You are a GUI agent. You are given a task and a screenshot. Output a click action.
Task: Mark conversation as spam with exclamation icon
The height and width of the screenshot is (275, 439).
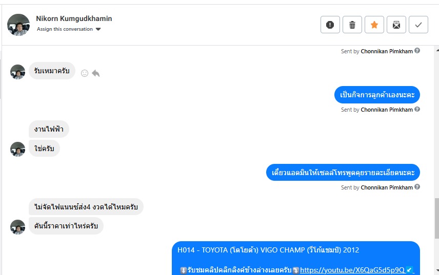(x=330, y=25)
